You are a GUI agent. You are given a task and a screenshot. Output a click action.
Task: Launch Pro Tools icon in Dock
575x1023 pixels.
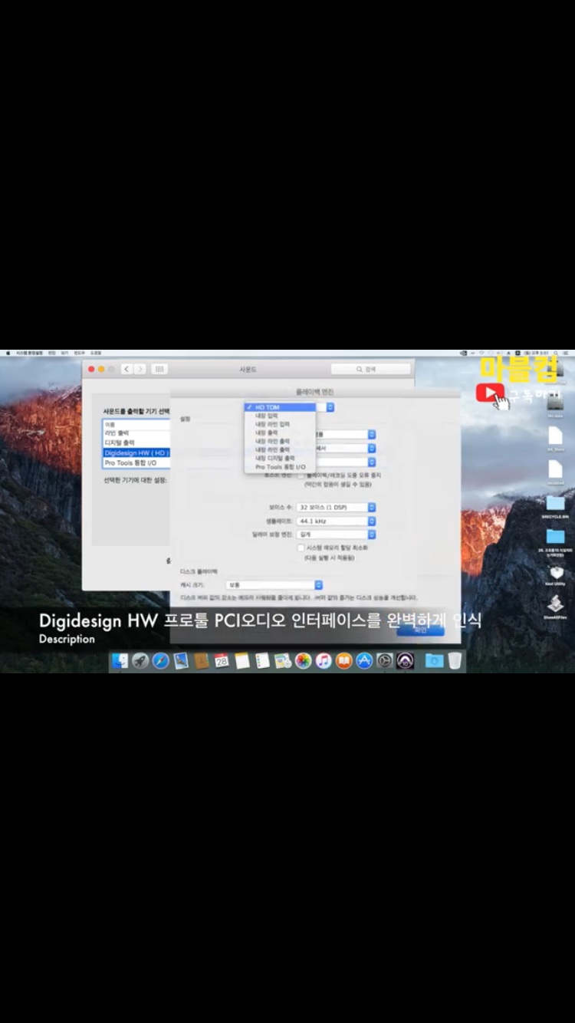[x=406, y=661]
